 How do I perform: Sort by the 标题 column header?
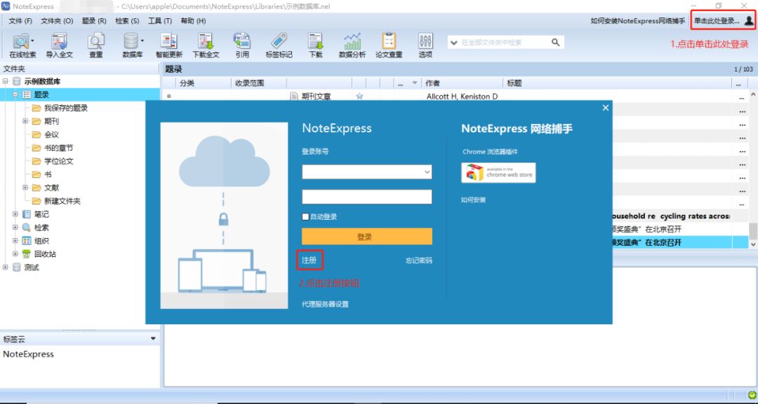[x=617, y=83]
